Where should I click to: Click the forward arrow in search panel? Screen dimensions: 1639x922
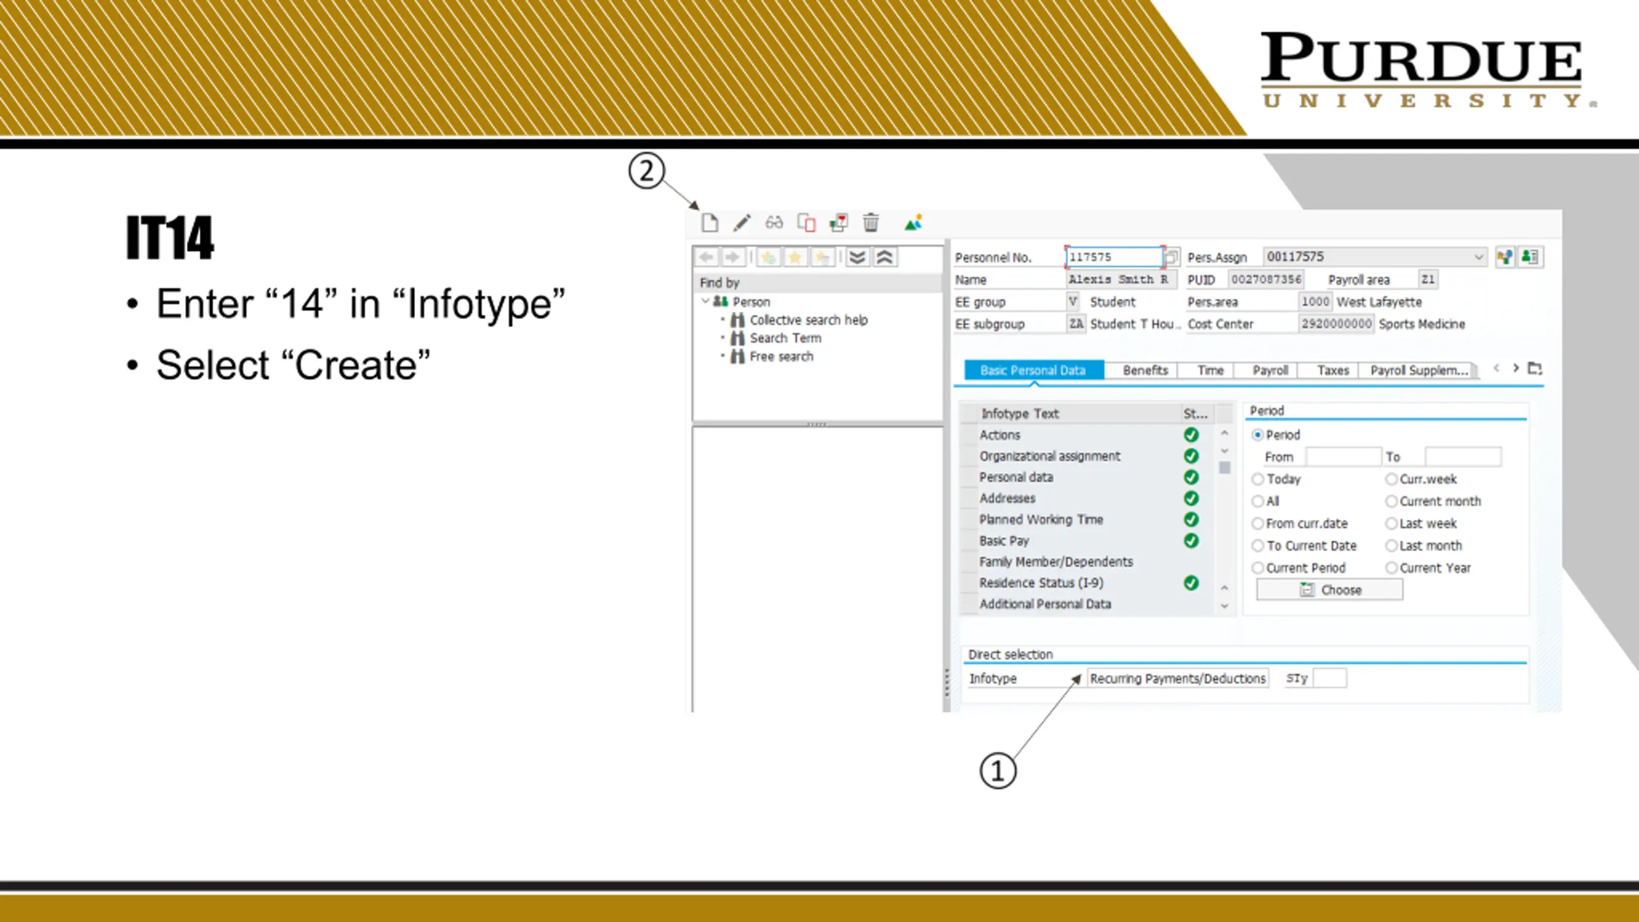coord(732,257)
